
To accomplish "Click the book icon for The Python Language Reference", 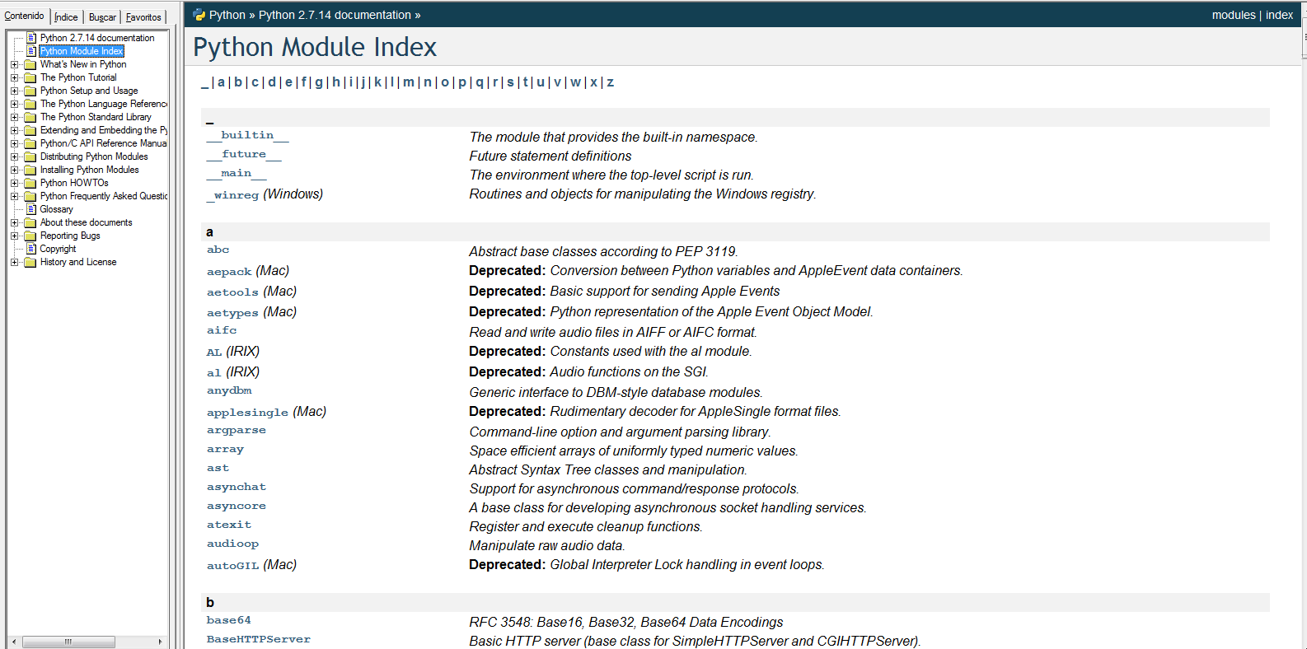I will pyautogui.click(x=30, y=104).
